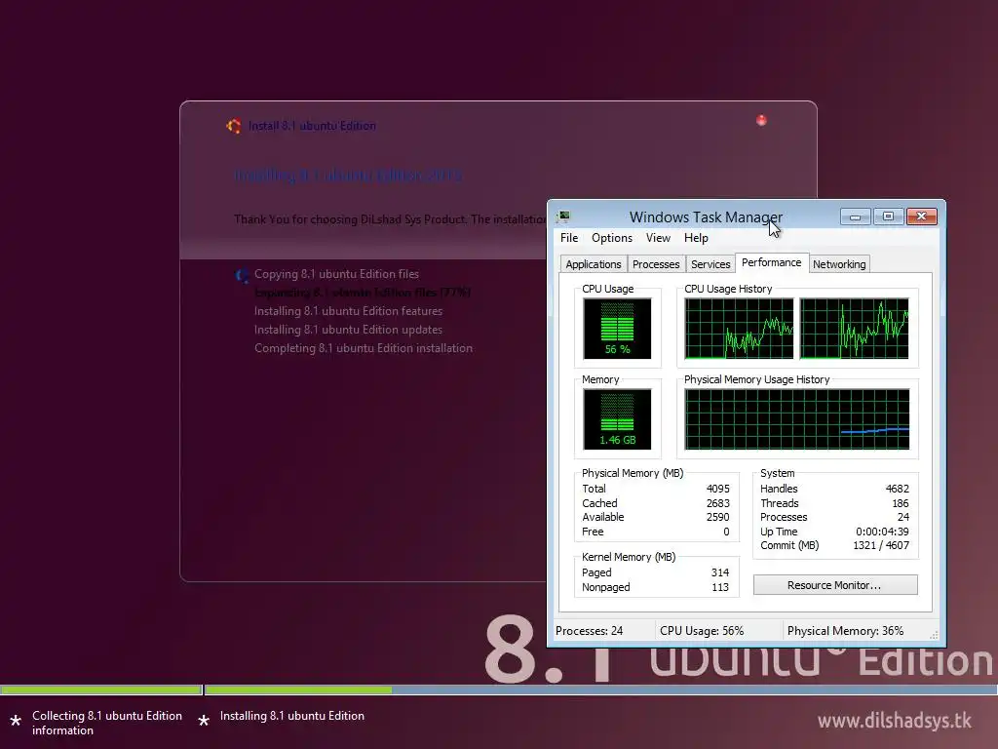Click the Threads value 186
The height and width of the screenshot is (749, 998).
(x=901, y=503)
